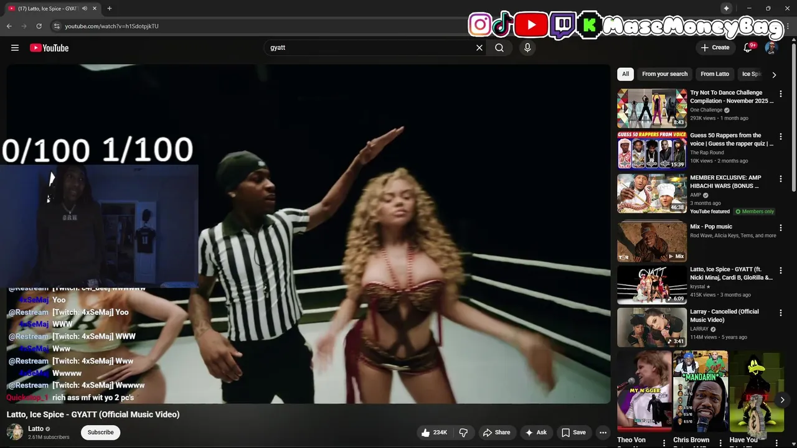
Task: Like the video with 234K likes
Action: (x=434, y=432)
